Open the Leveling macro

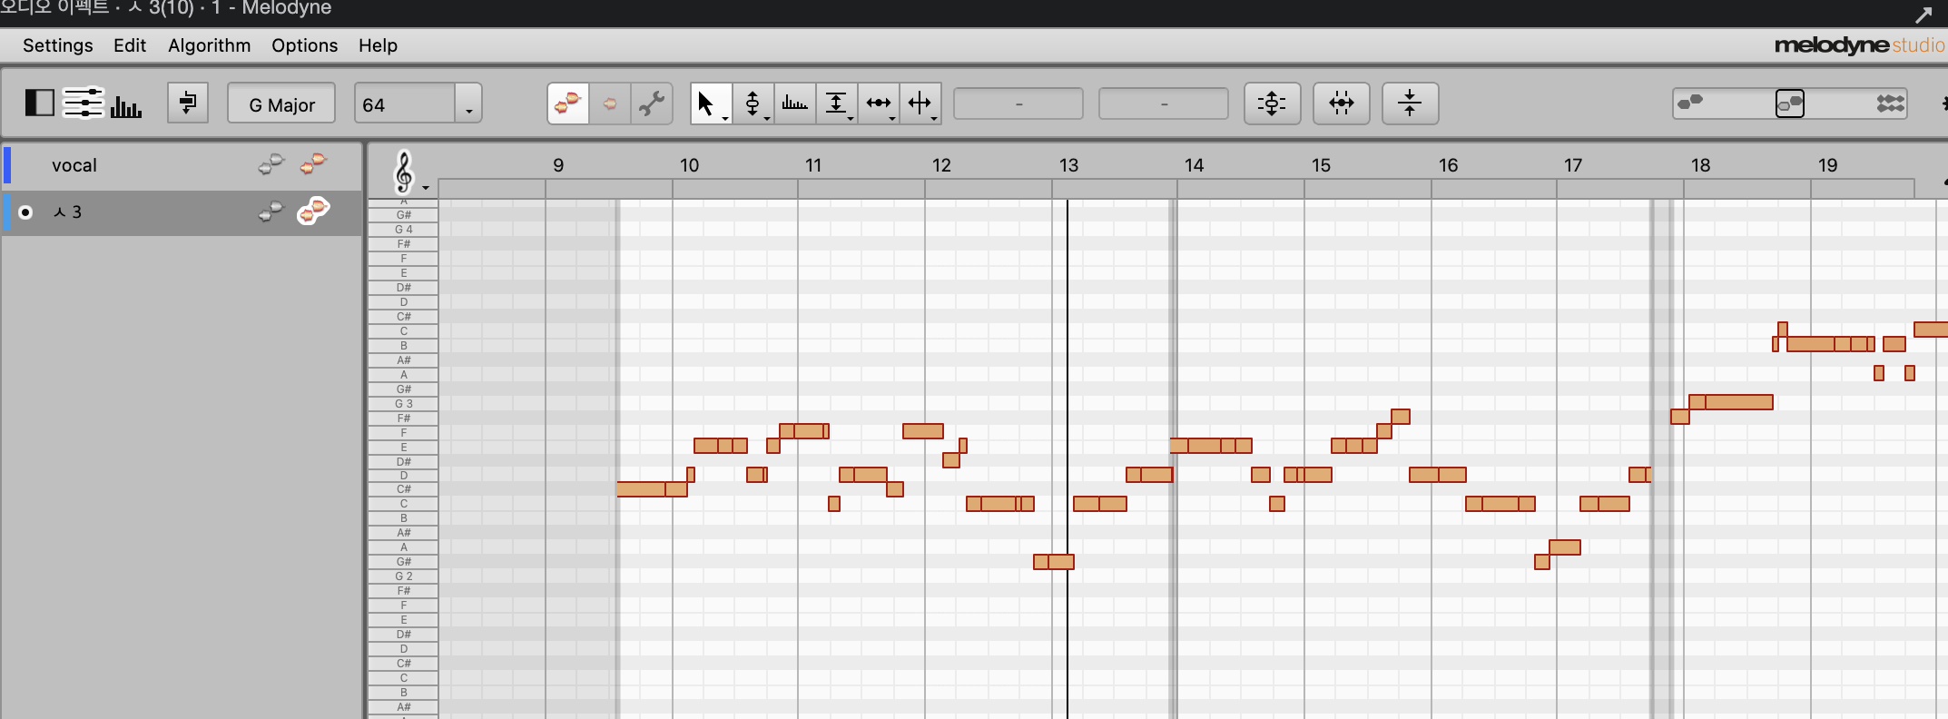pyautogui.click(x=1410, y=103)
